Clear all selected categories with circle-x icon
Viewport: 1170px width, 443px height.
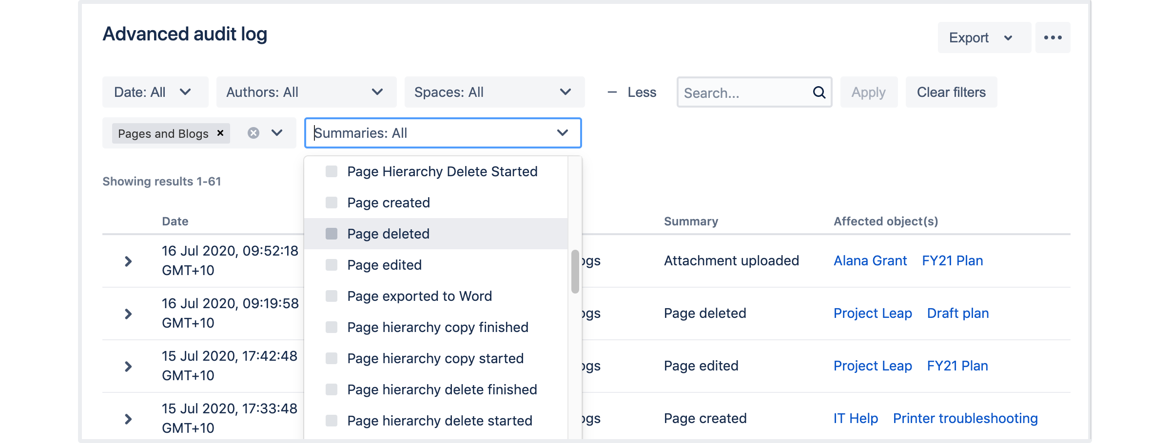pos(253,133)
